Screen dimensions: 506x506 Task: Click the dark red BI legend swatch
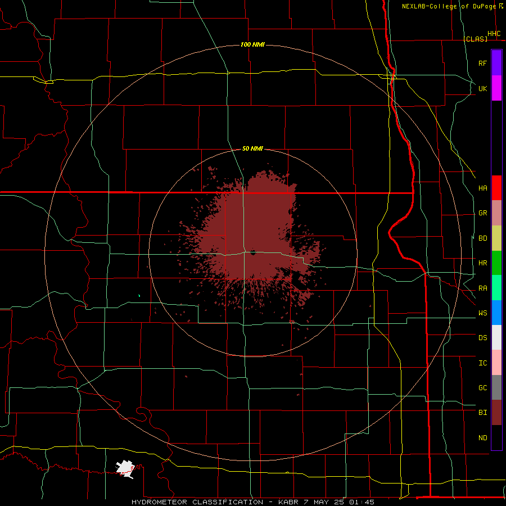(x=496, y=413)
